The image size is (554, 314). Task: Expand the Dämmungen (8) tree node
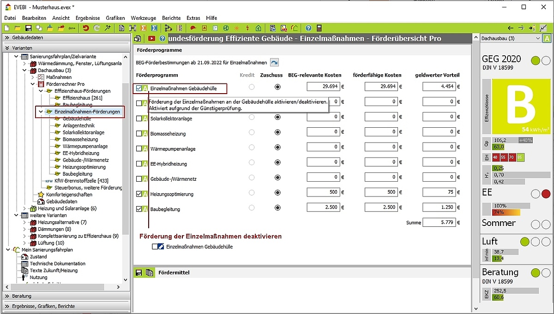[x=25, y=229]
